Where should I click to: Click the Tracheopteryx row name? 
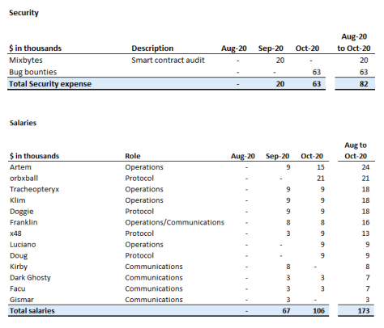click(34, 190)
